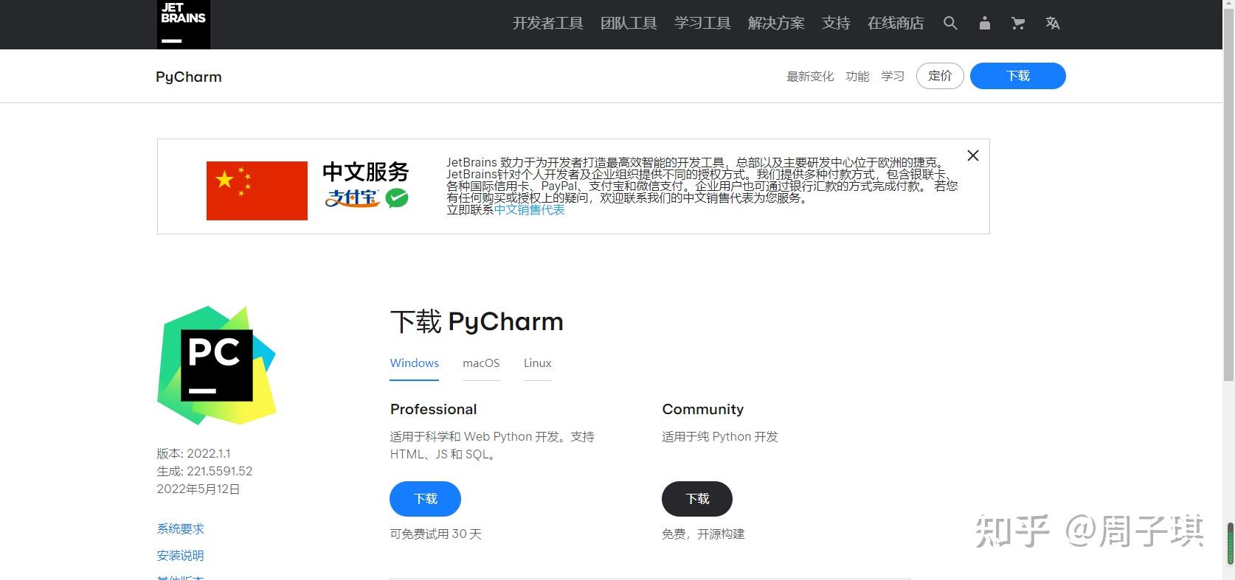The width and height of the screenshot is (1235, 580).
Task: Open the 安装说明 link
Action: (x=181, y=555)
